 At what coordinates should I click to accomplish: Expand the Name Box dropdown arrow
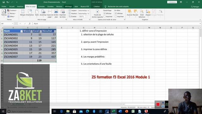click(x=13, y=23)
